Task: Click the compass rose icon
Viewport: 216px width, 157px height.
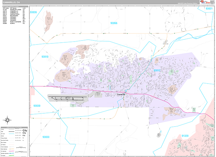Action: click(x=8, y=119)
